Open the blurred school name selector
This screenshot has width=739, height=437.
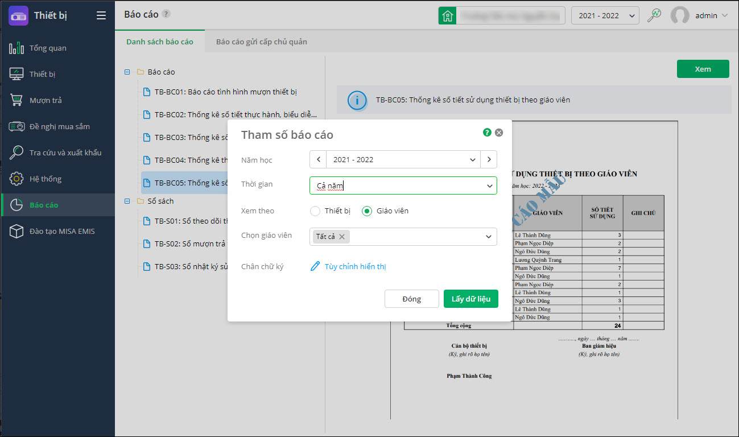(511, 15)
